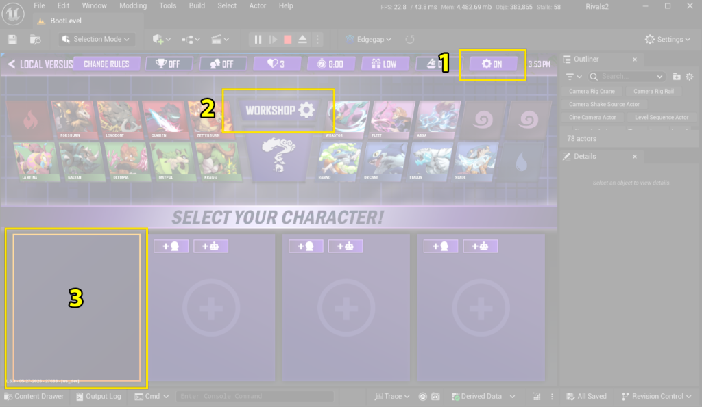
Task: Click the random character question mark tile
Action: tap(278, 157)
